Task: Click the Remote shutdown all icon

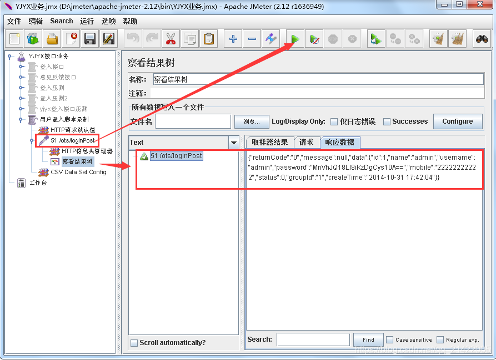Action: pyautogui.click(x=414, y=39)
